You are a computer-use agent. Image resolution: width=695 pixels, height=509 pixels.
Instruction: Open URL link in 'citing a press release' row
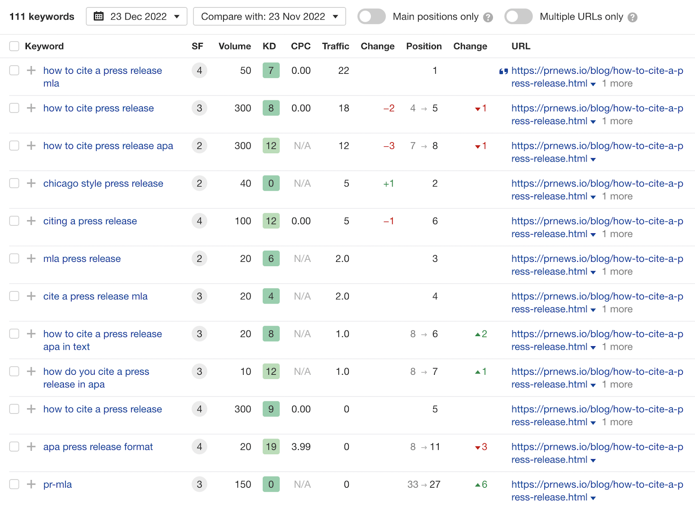(x=597, y=228)
